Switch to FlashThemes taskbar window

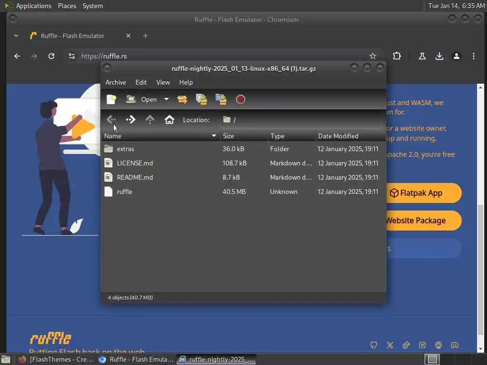[x=56, y=359]
